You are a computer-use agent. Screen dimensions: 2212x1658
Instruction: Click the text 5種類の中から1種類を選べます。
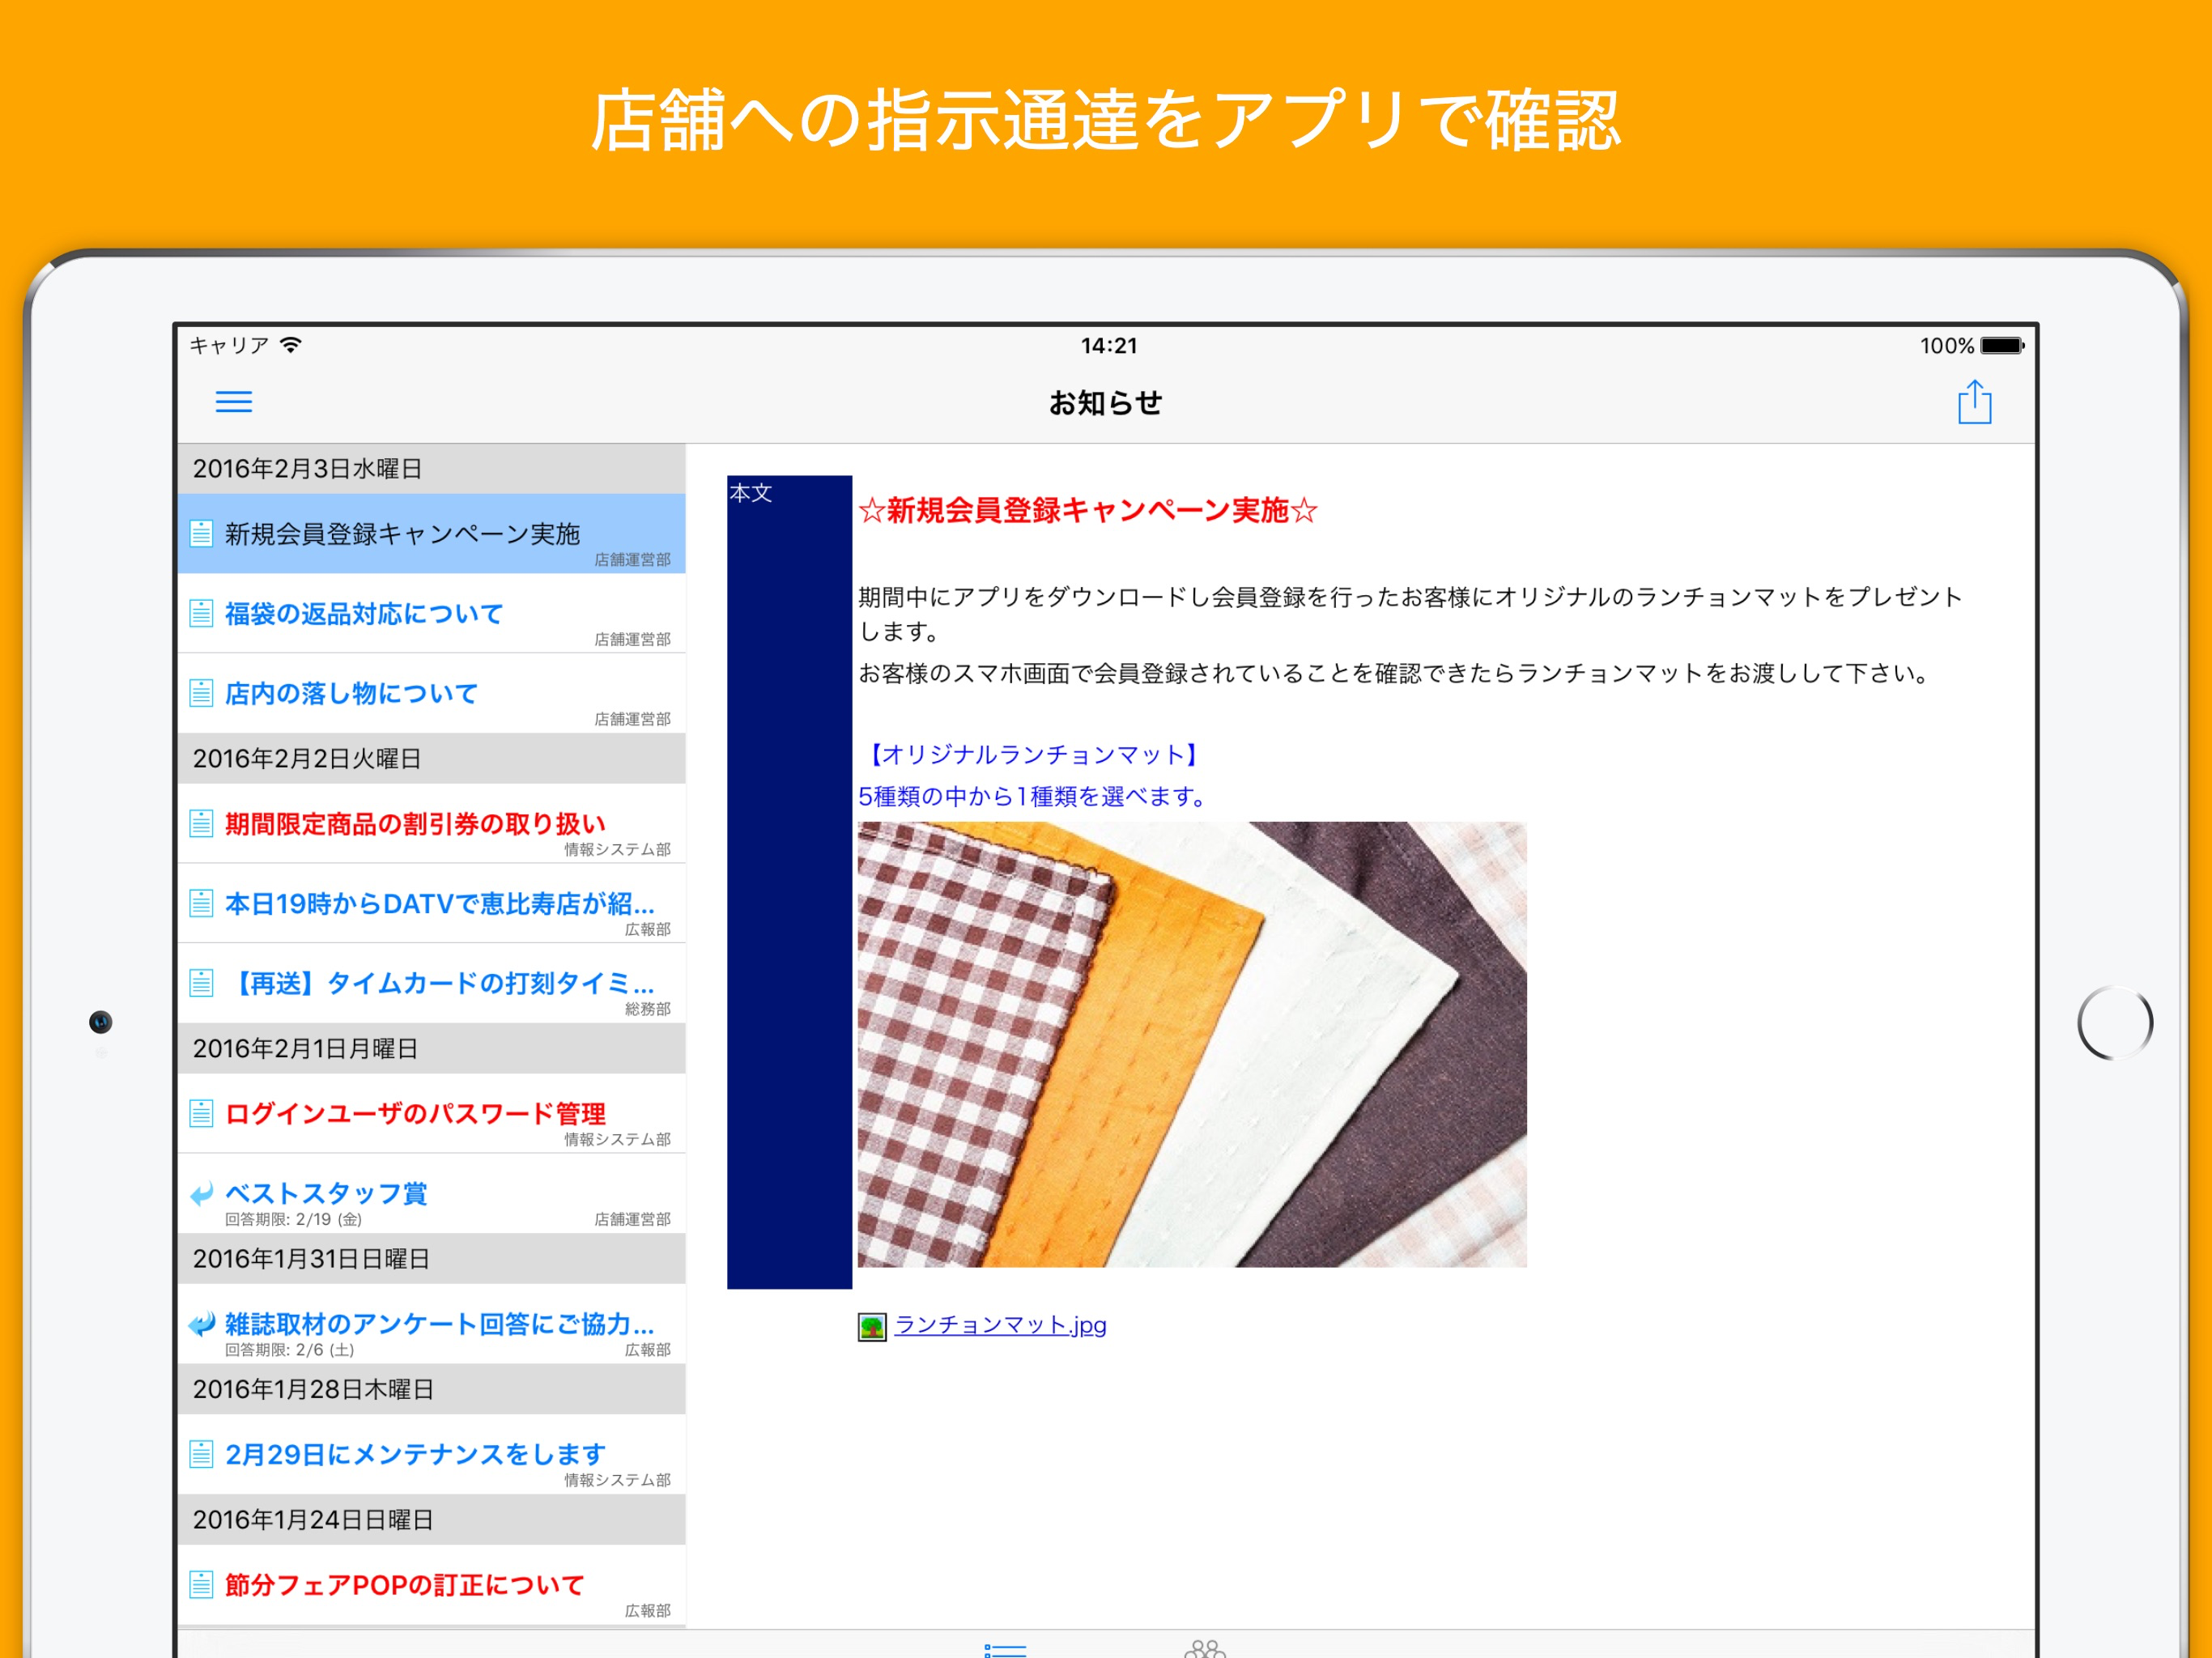pos(1035,797)
